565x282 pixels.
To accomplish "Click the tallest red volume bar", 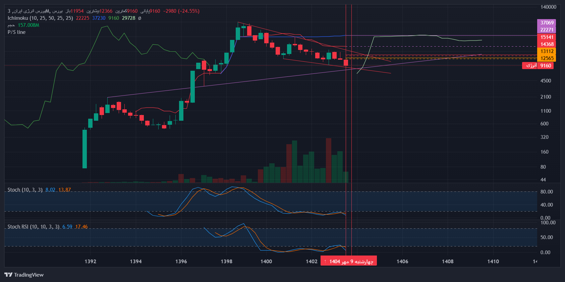I will tap(328, 160).
